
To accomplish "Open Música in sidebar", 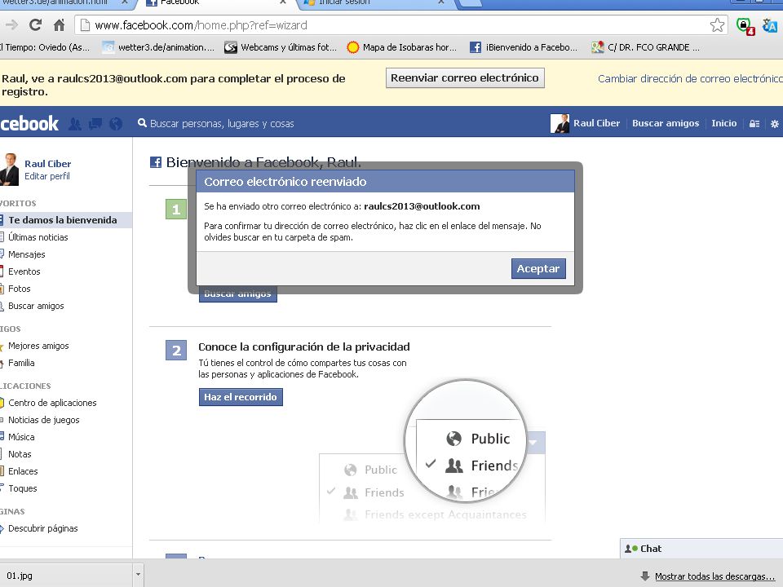I will click(x=21, y=437).
